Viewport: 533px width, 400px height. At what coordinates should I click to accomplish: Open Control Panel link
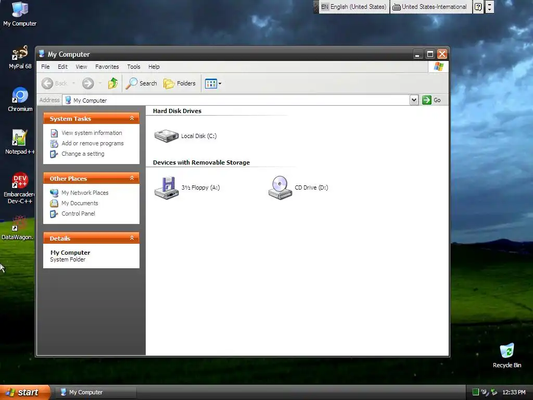pyautogui.click(x=78, y=214)
